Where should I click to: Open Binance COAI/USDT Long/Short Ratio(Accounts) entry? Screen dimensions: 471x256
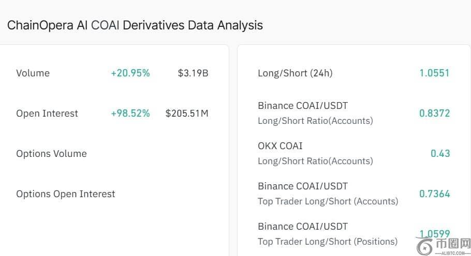[315, 113]
